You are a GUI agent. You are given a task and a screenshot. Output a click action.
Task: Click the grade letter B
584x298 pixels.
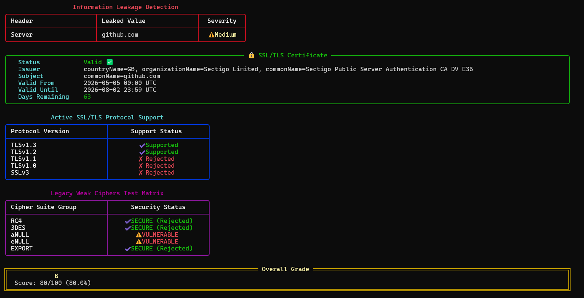(x=56, y=276)
